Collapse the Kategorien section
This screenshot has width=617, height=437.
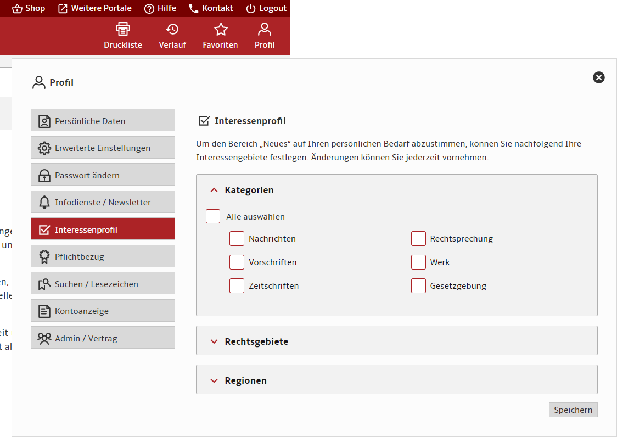(x=214, y=191)
